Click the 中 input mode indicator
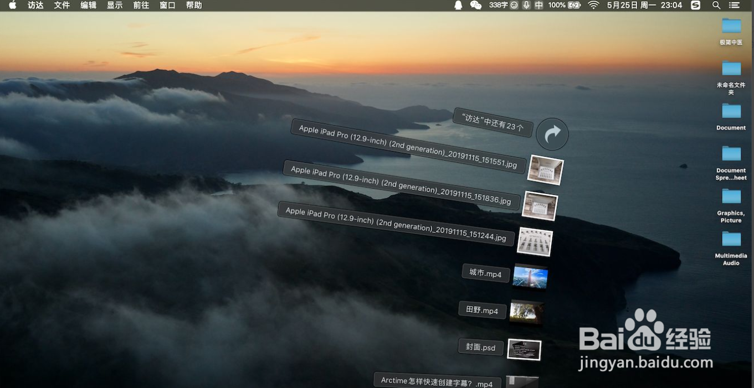Screen dimensions: 754x388 [538, 5]
